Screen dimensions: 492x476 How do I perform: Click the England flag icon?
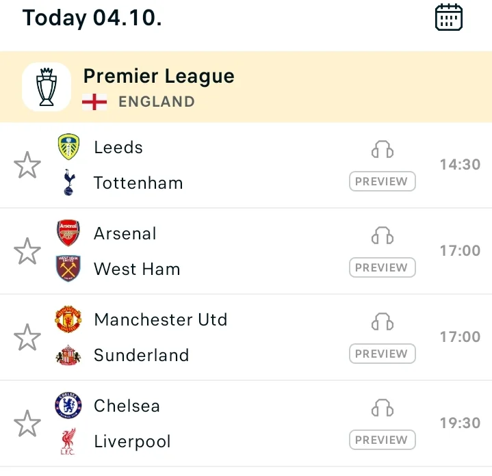pos(94,102)
